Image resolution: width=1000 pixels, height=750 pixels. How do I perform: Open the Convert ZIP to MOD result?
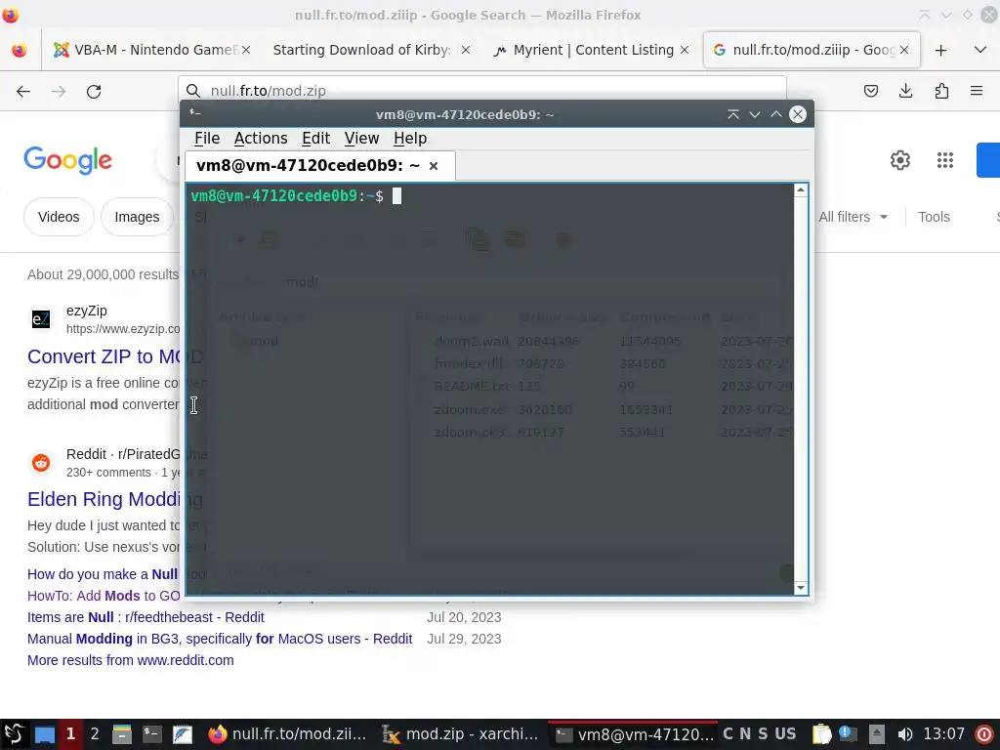115,356
